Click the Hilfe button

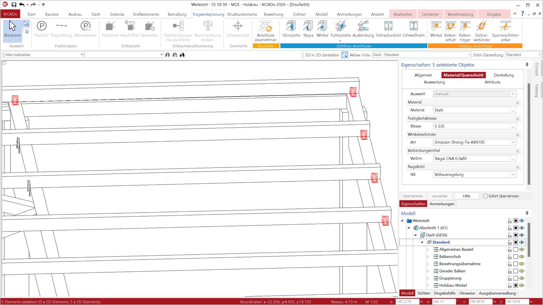click(466, 196)
